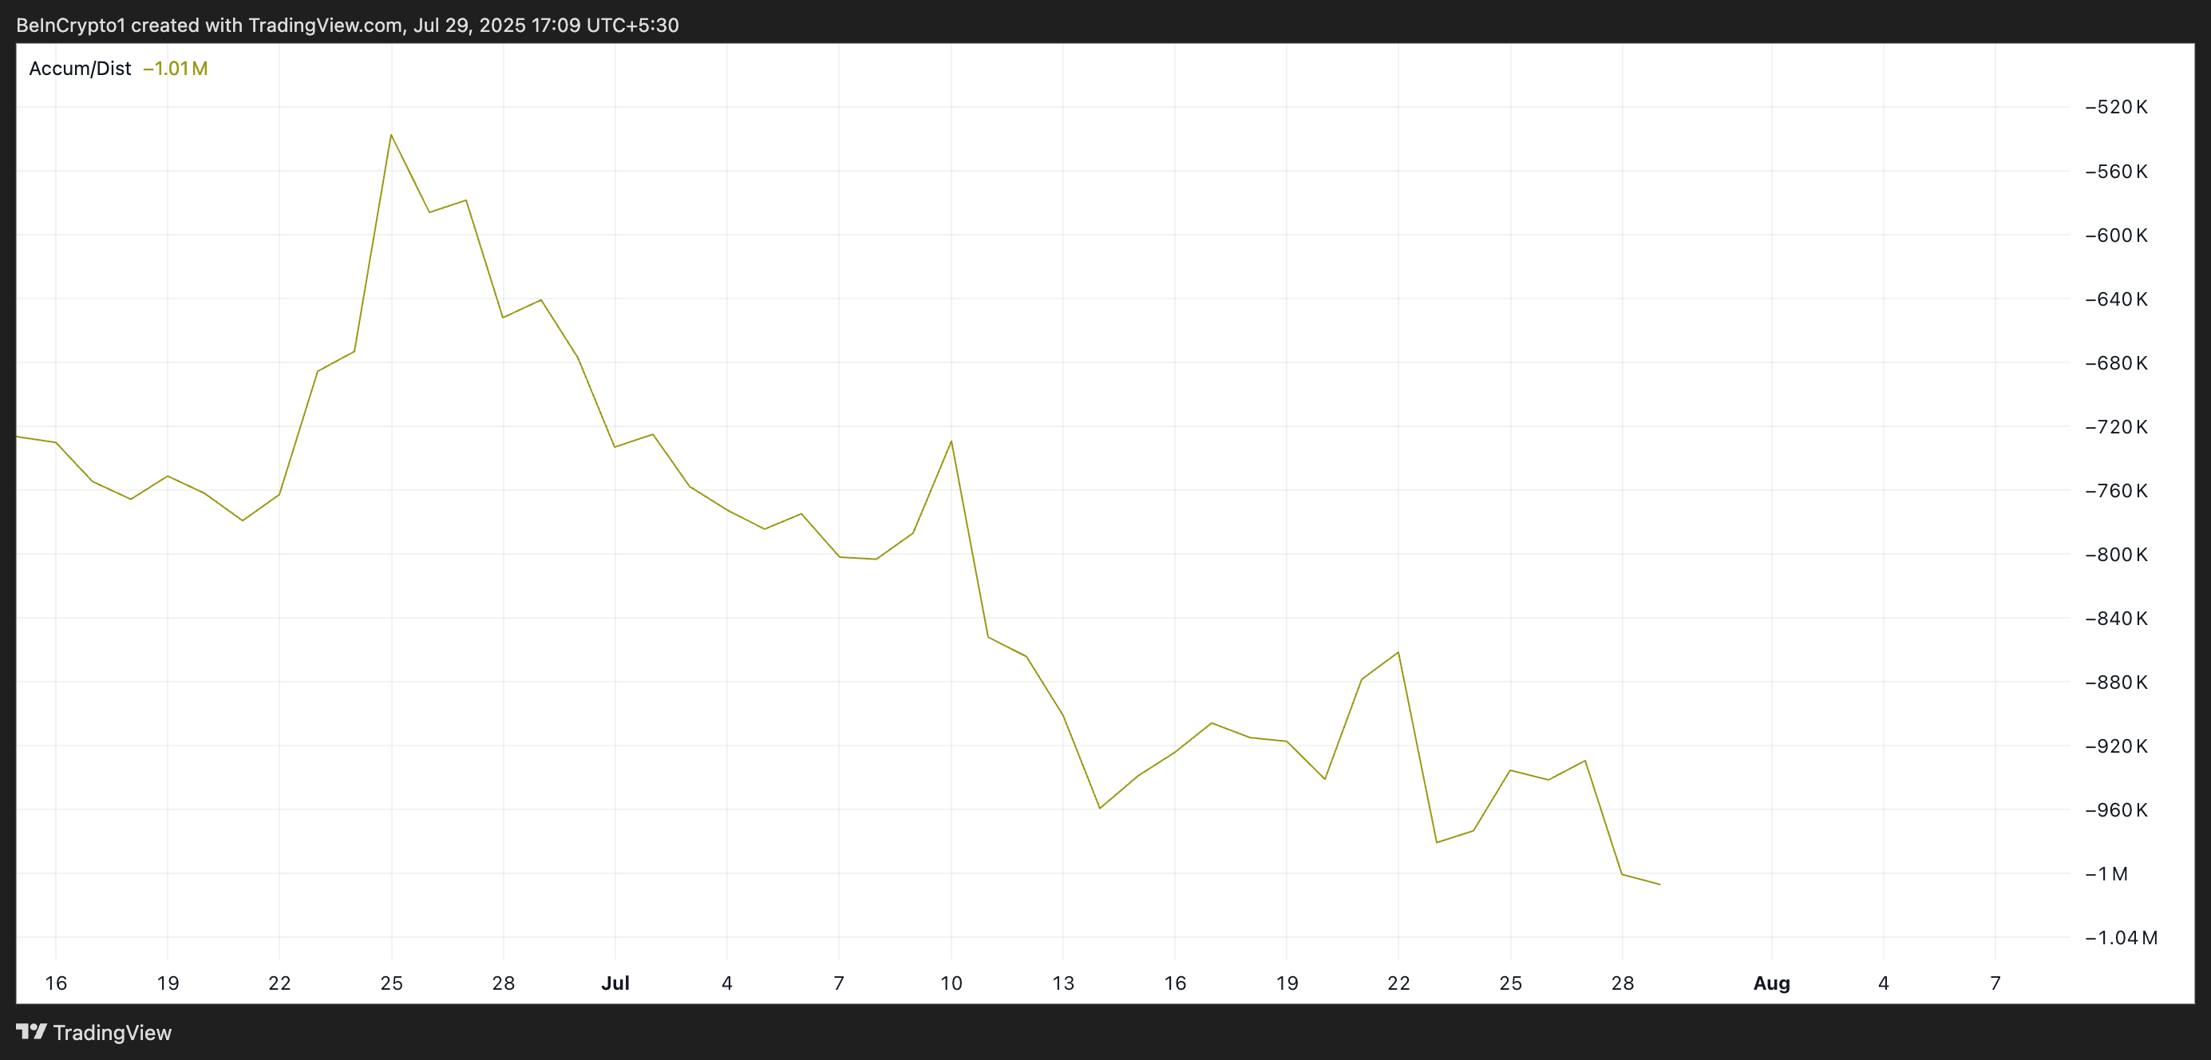
Task: Click the -1 M price axis label
Action: (x=2106, y=874)
